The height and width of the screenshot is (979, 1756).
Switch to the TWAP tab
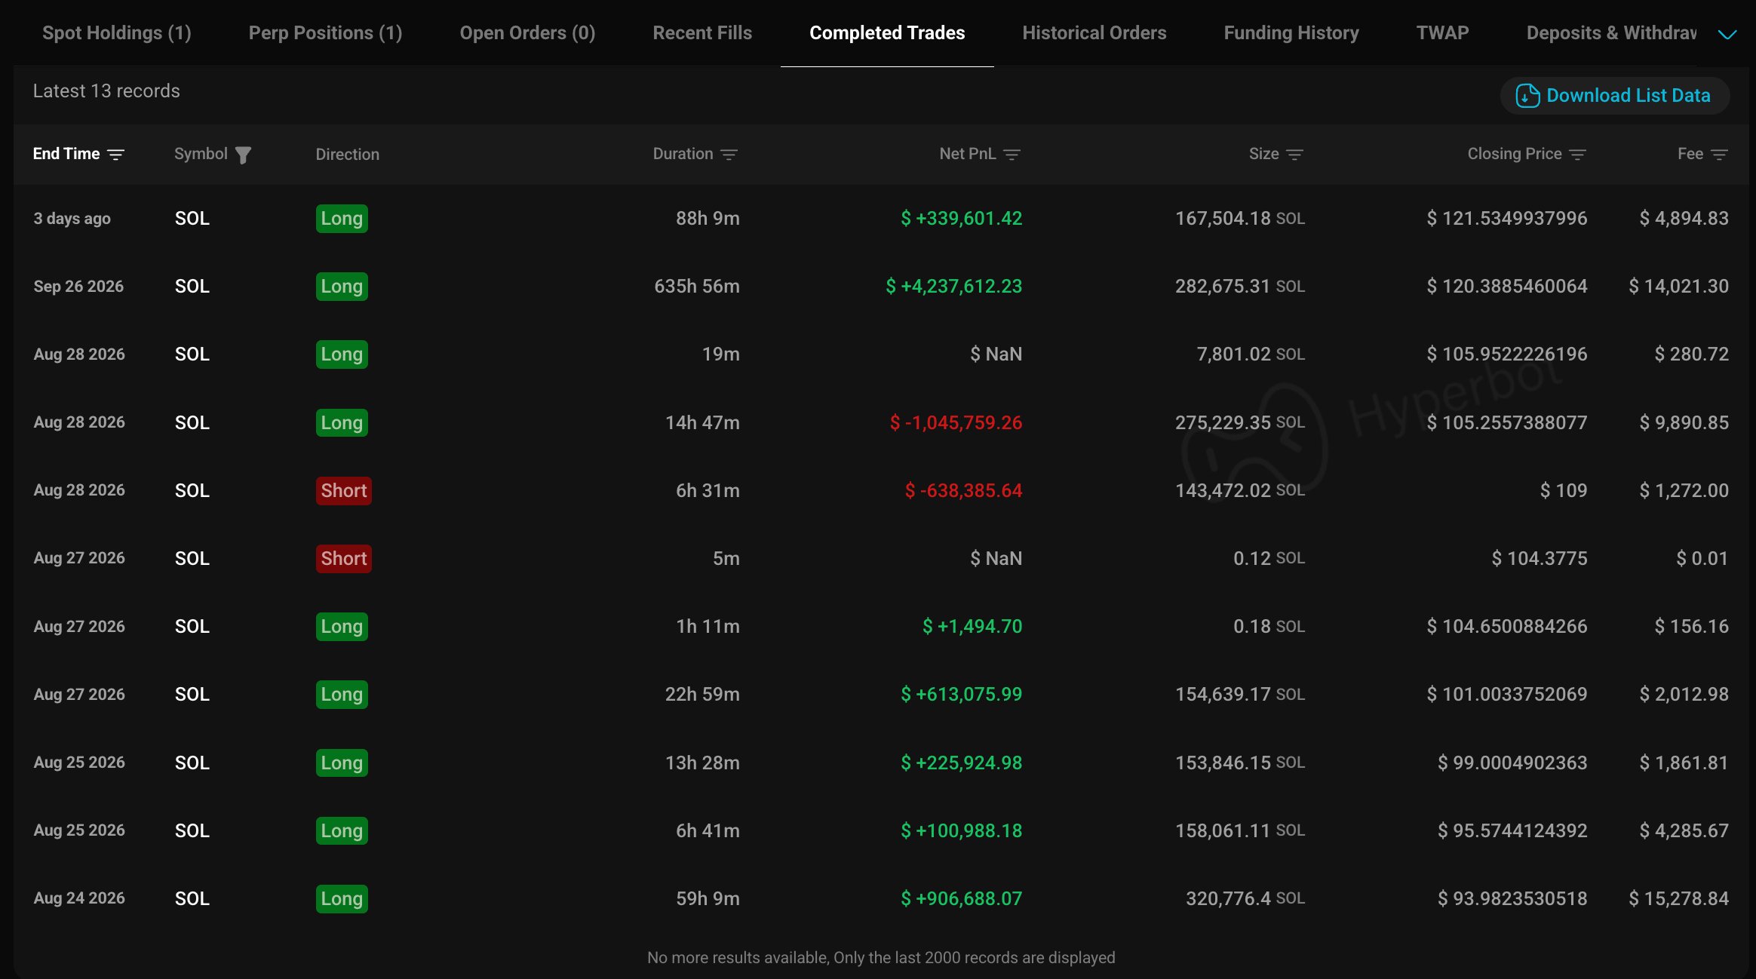1442,33
